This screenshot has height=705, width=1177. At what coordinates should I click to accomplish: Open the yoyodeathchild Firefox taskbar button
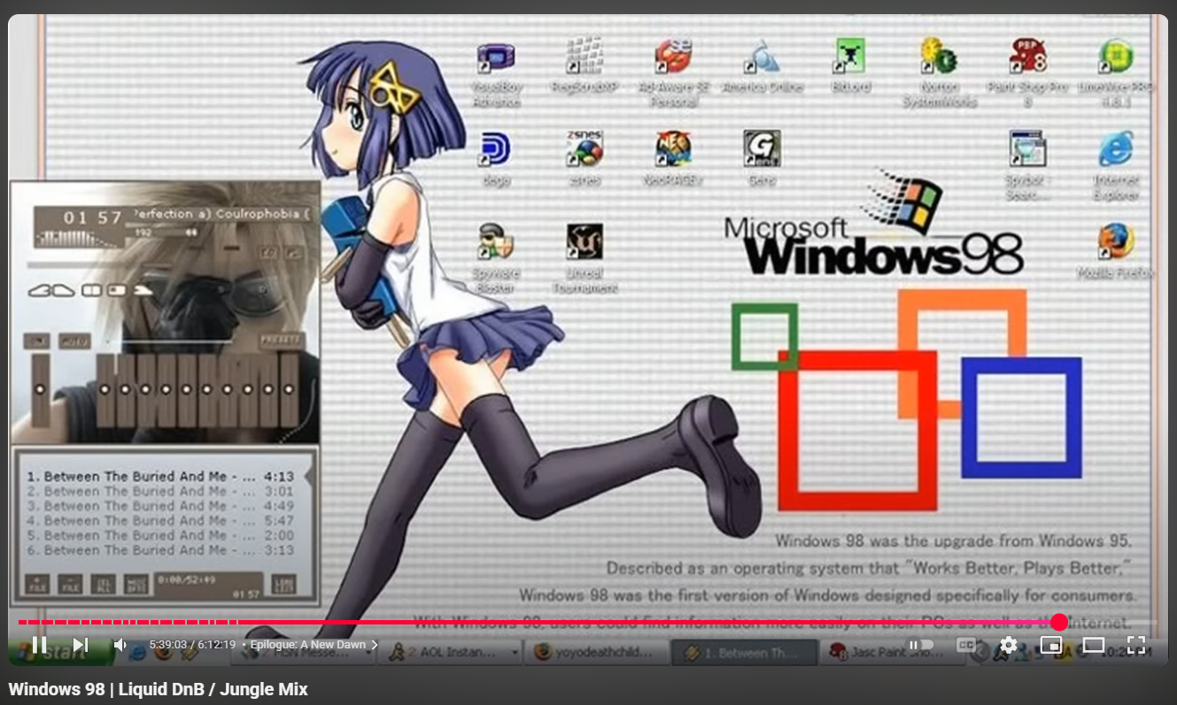point(596,653)
